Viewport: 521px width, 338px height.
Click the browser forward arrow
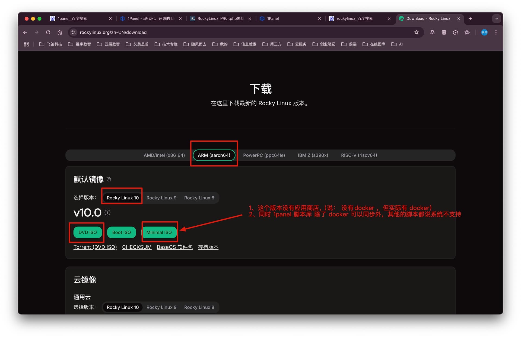point(37,32)
